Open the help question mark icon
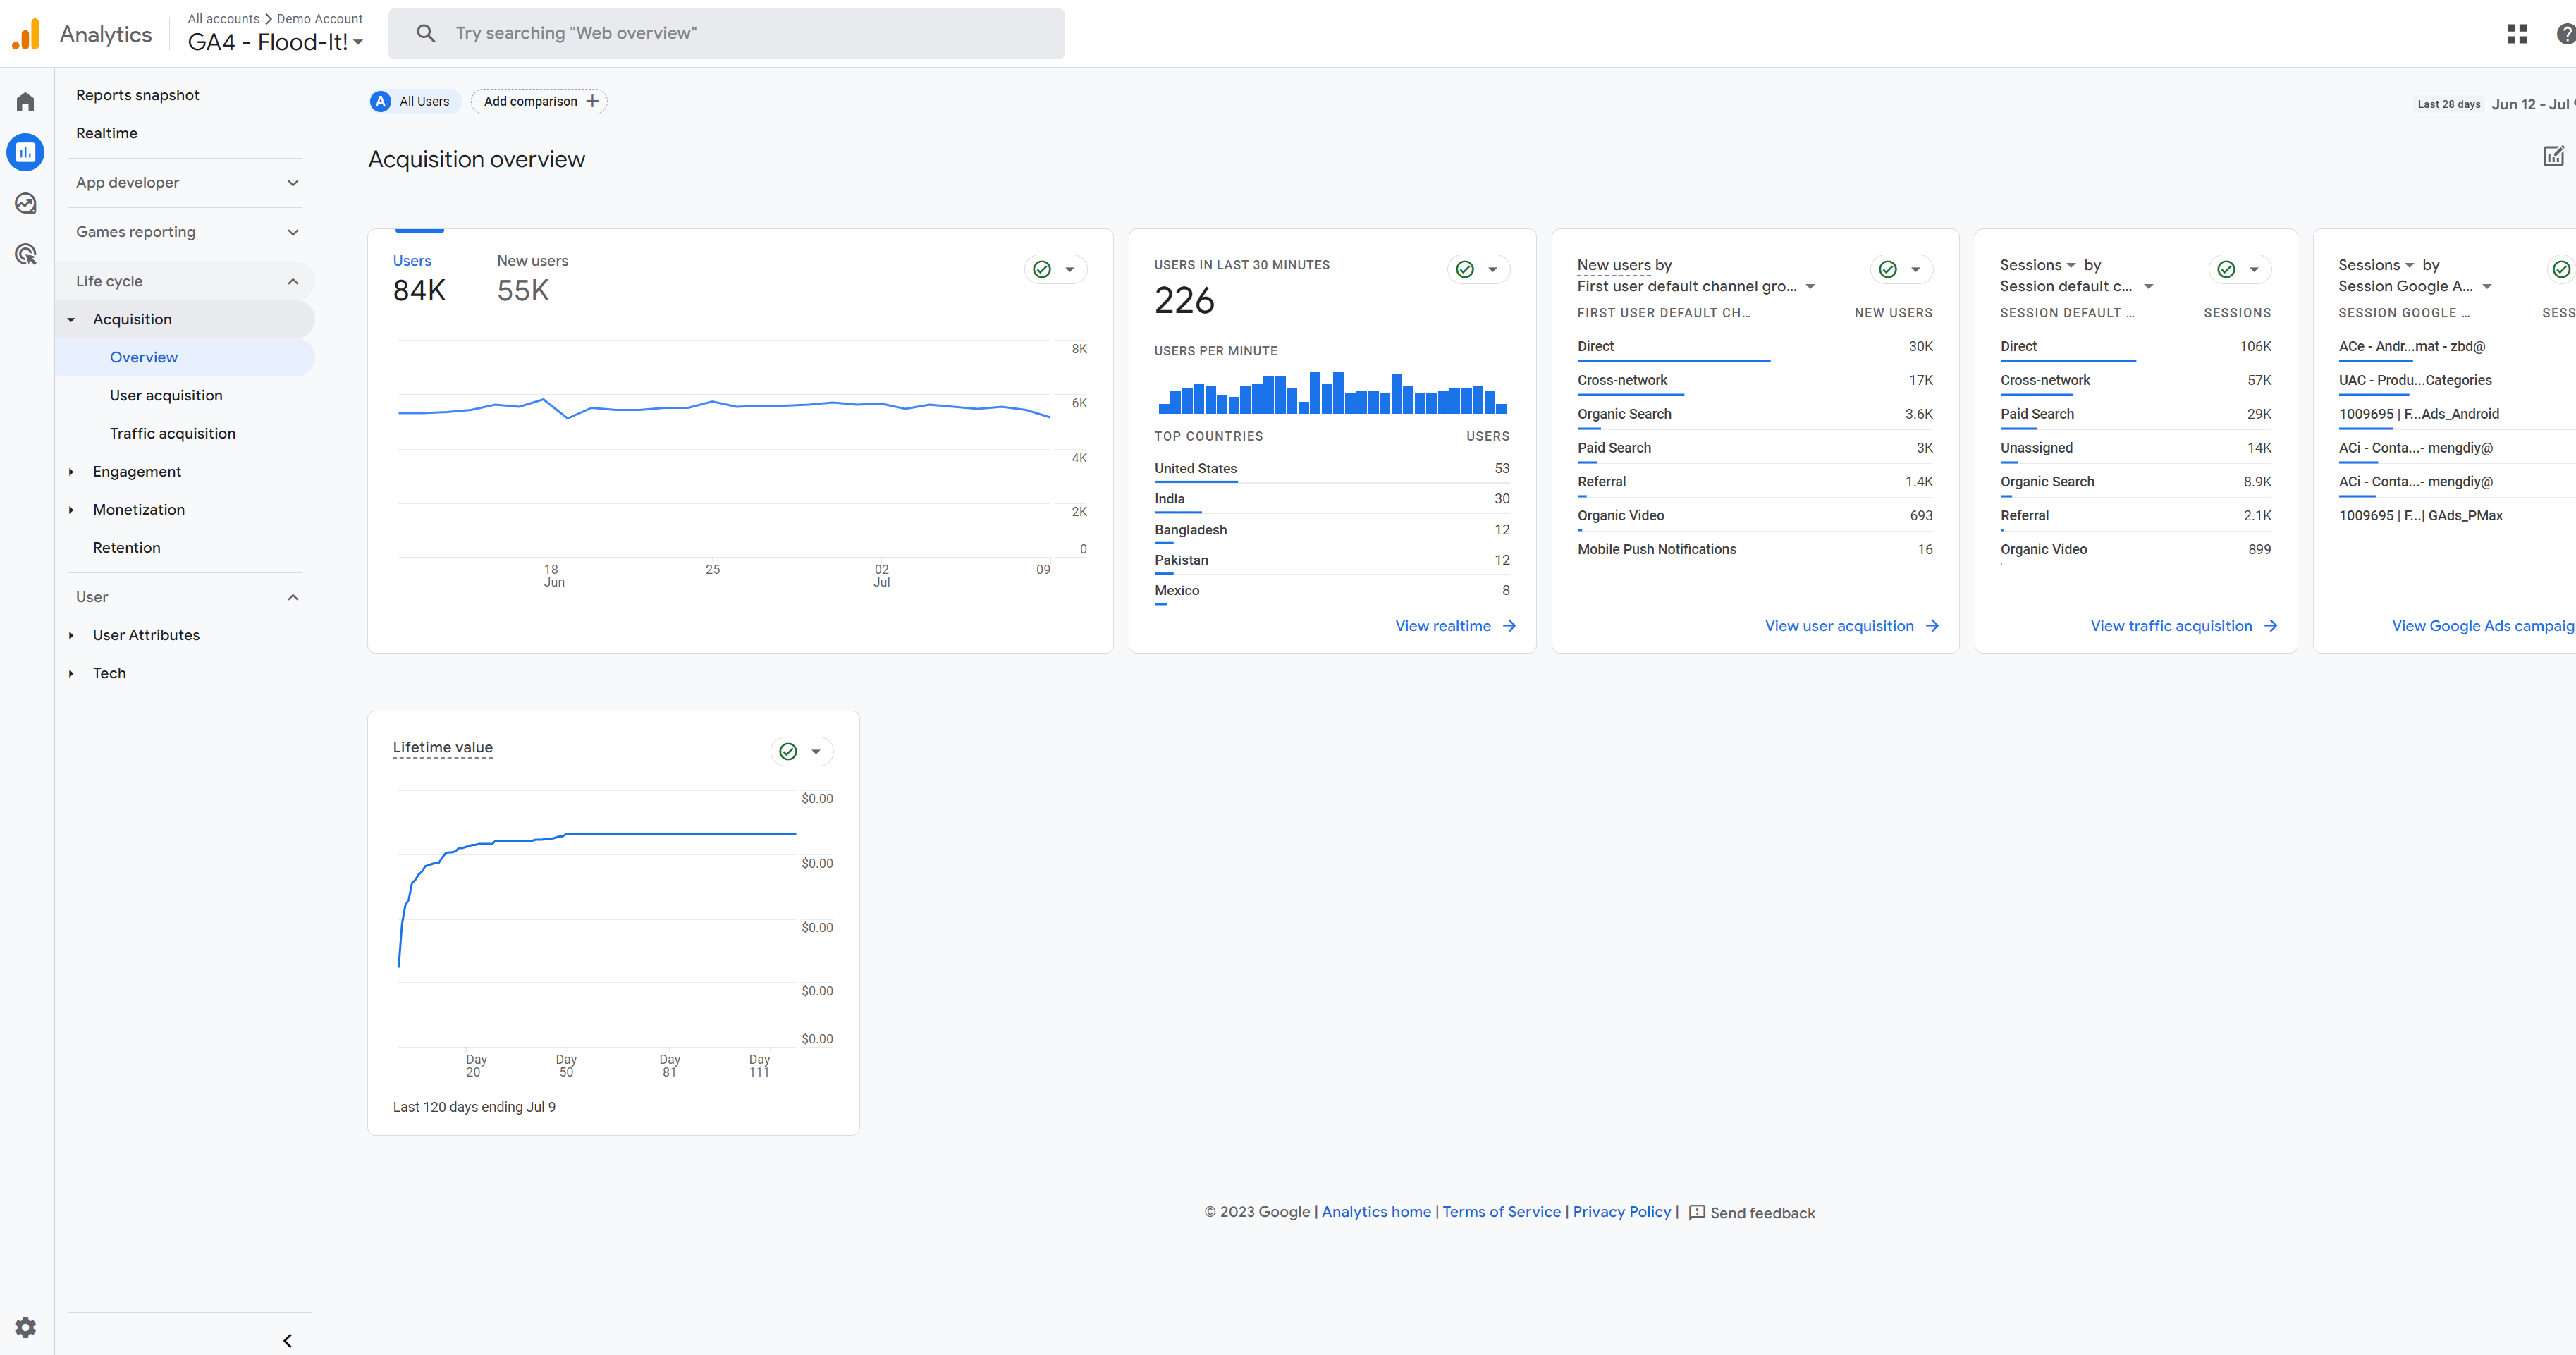The width and height of the screenshot is (2576, 1355). 2566,34
